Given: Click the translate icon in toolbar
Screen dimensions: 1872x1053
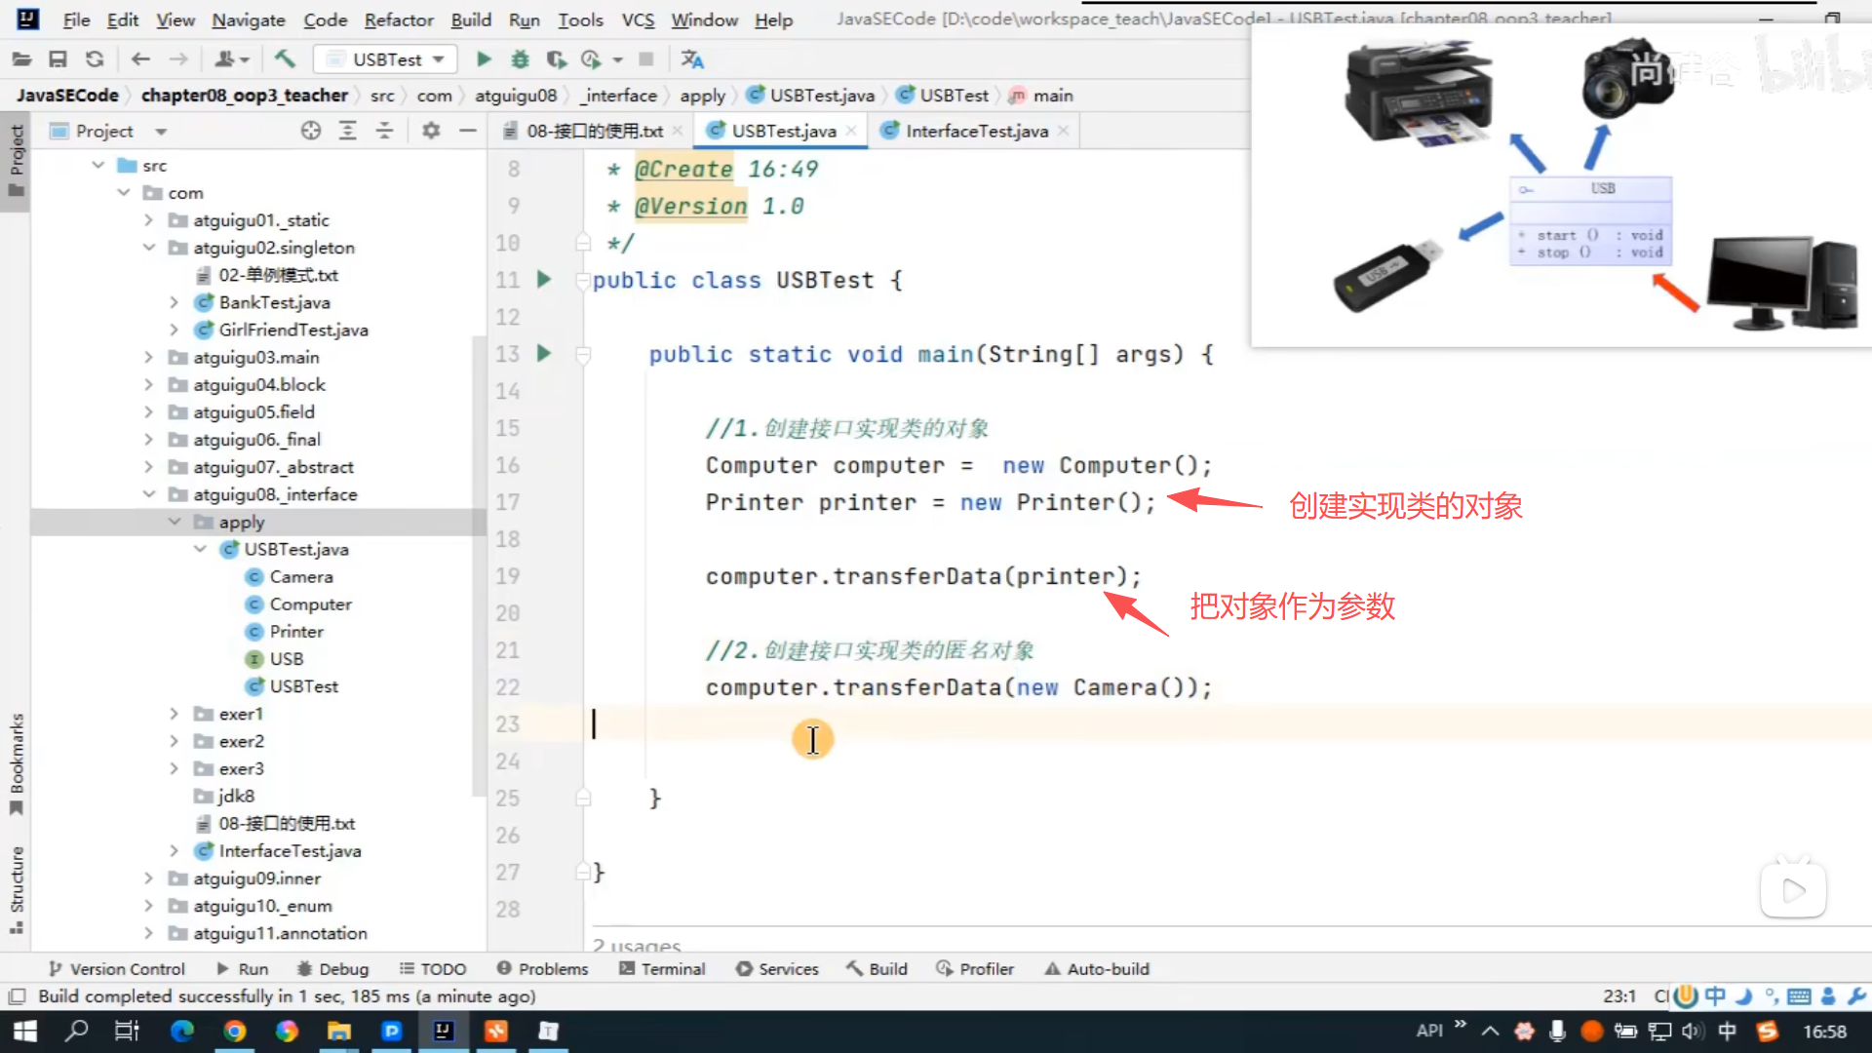Looking at the screenshot, I should point(692,59).
